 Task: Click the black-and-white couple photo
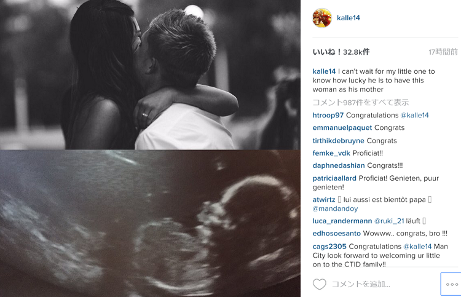point(150,74)
